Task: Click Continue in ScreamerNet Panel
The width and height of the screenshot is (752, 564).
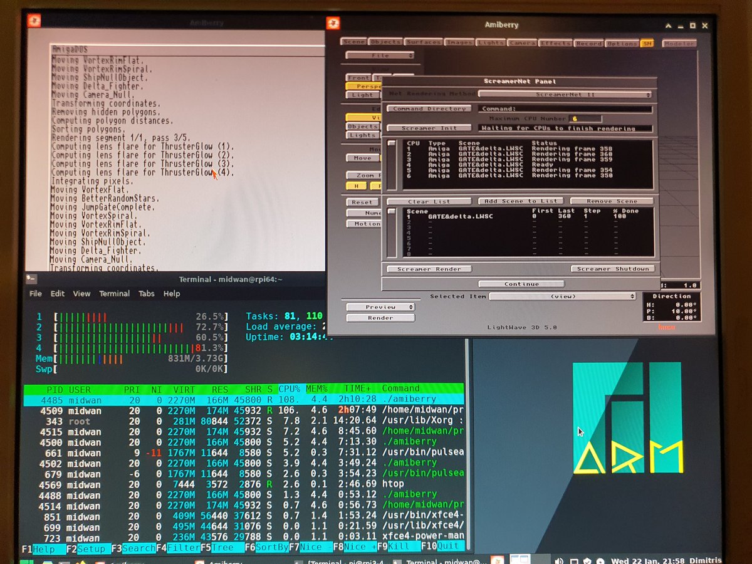Action: (x=521, y=284)
